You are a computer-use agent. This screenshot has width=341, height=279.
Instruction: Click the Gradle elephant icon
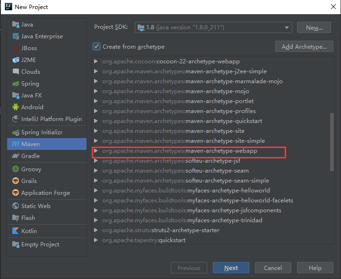16,156
